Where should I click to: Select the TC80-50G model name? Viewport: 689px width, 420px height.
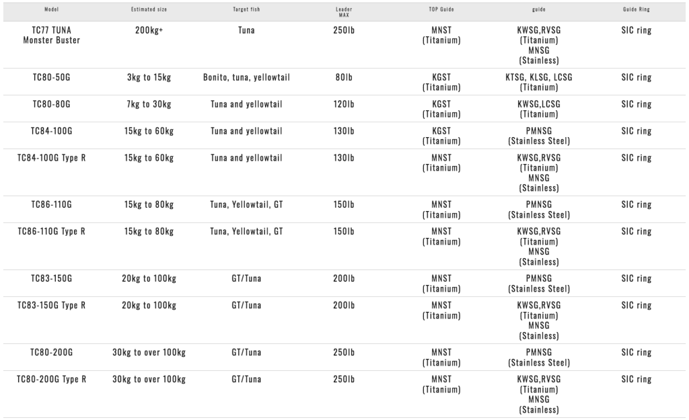pyautogui.click(x=51, y=78)
